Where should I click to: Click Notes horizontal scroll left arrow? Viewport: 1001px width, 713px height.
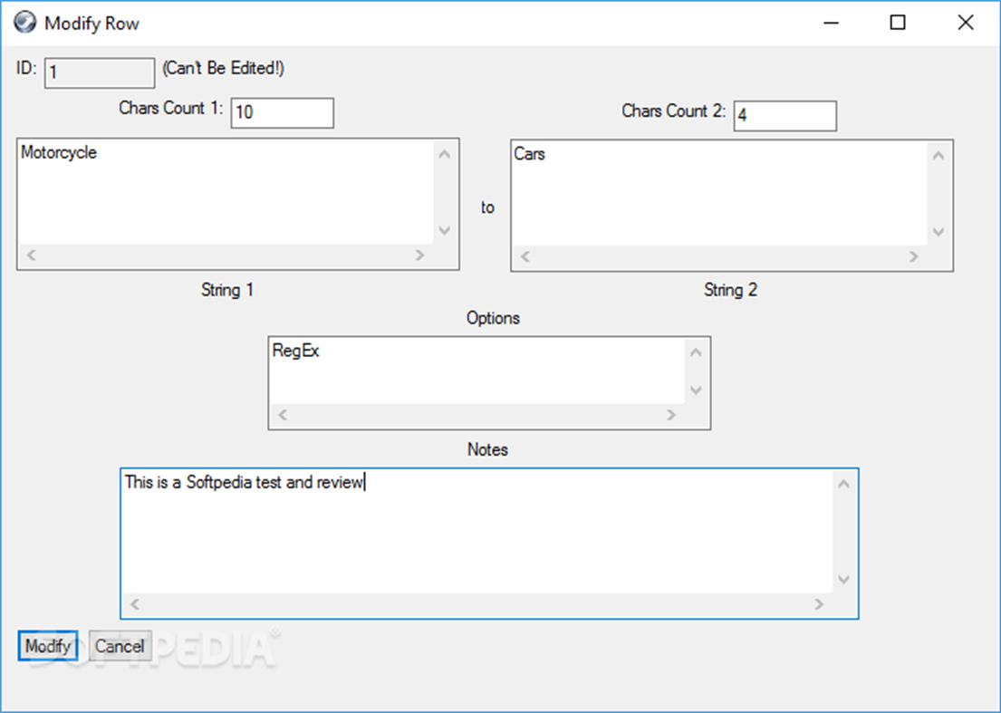pos(134,604)
